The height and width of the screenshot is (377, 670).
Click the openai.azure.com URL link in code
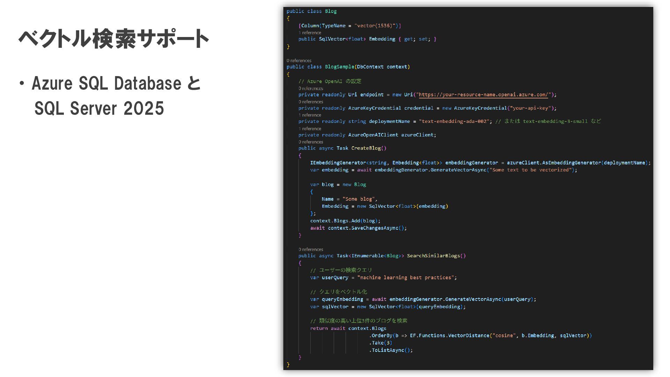tap(483, 95)
